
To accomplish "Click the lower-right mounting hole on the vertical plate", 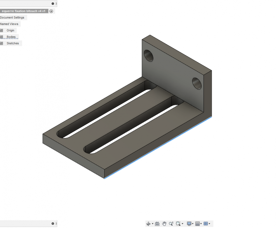I will coord(197,84).
